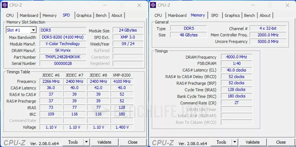The width and height of the screenshot is (296, 147).
Task: Open About tab in right window
Action: pos(265,16)
